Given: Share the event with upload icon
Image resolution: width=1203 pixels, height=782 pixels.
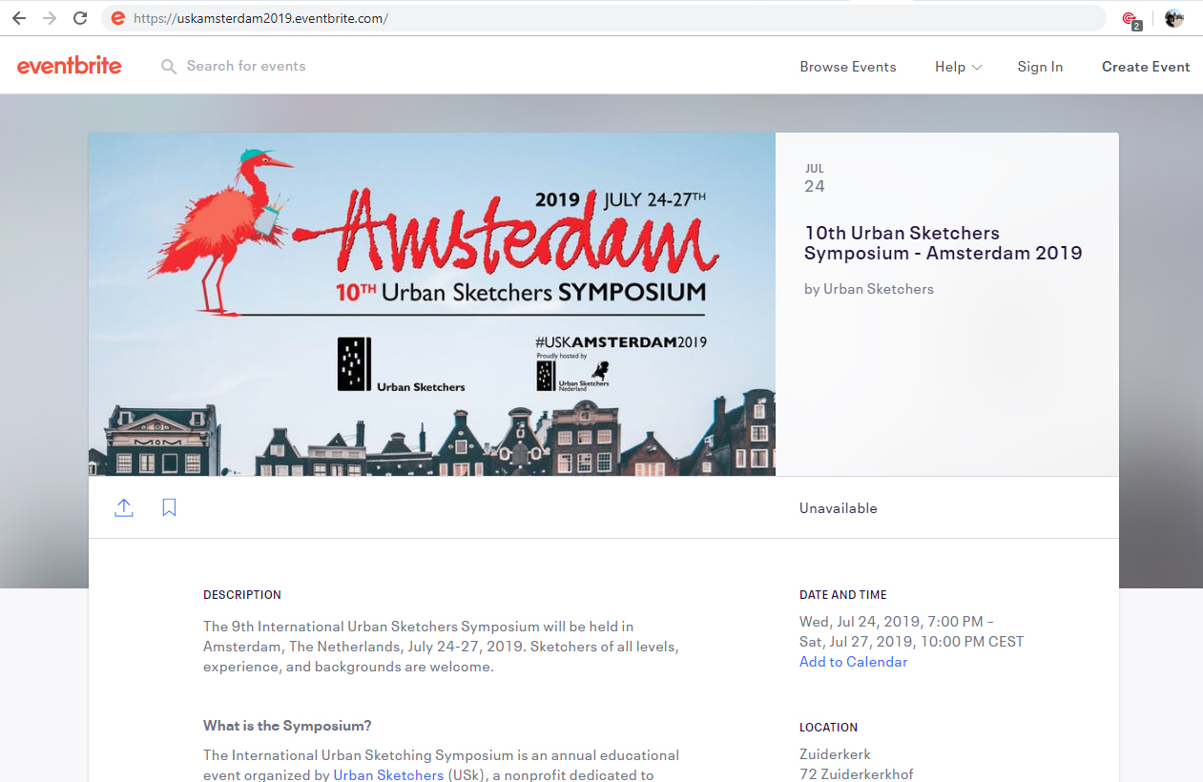Looking at the screenshot, I should pos(124,507).
